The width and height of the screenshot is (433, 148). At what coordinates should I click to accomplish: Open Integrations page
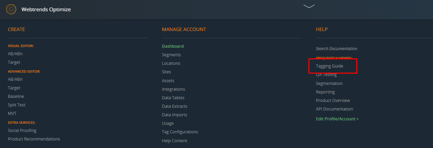point(174,89)
